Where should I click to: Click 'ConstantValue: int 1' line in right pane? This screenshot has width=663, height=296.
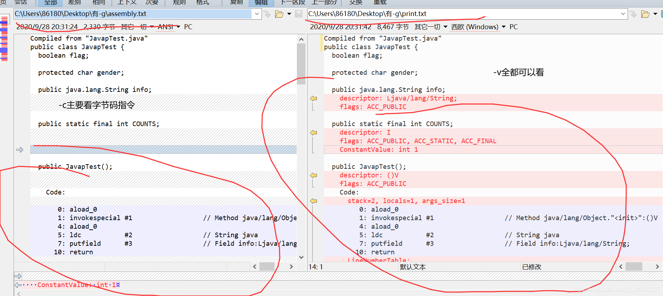click(x=493, y=150)
